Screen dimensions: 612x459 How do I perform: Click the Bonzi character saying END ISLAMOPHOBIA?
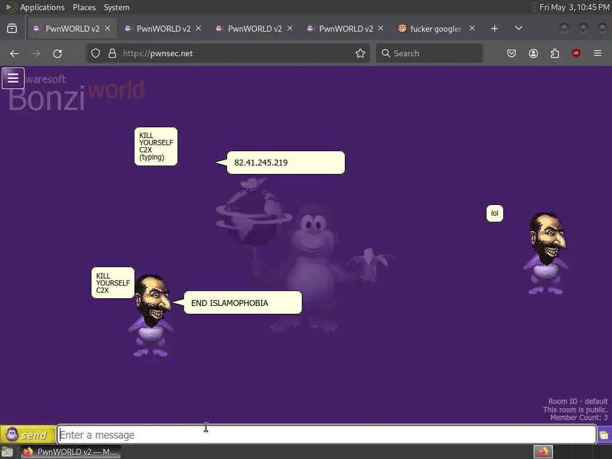tap(151, 316)
